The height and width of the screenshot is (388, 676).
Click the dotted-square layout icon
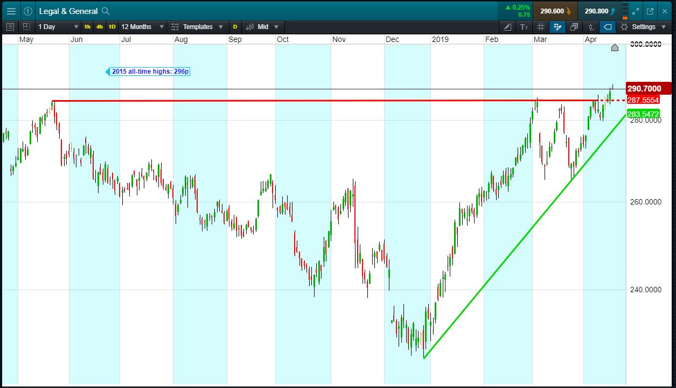26,26
